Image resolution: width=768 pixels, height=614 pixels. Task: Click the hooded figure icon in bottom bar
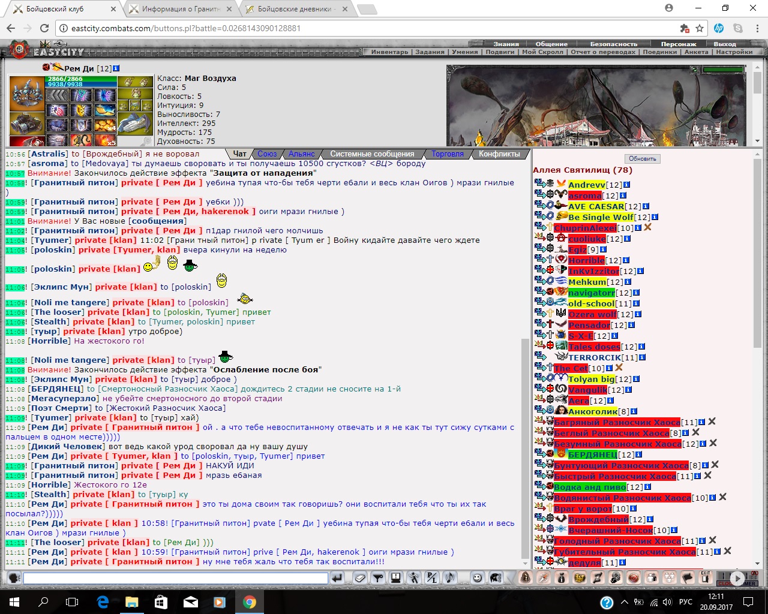pyautogui.click(x=526, y=579)
